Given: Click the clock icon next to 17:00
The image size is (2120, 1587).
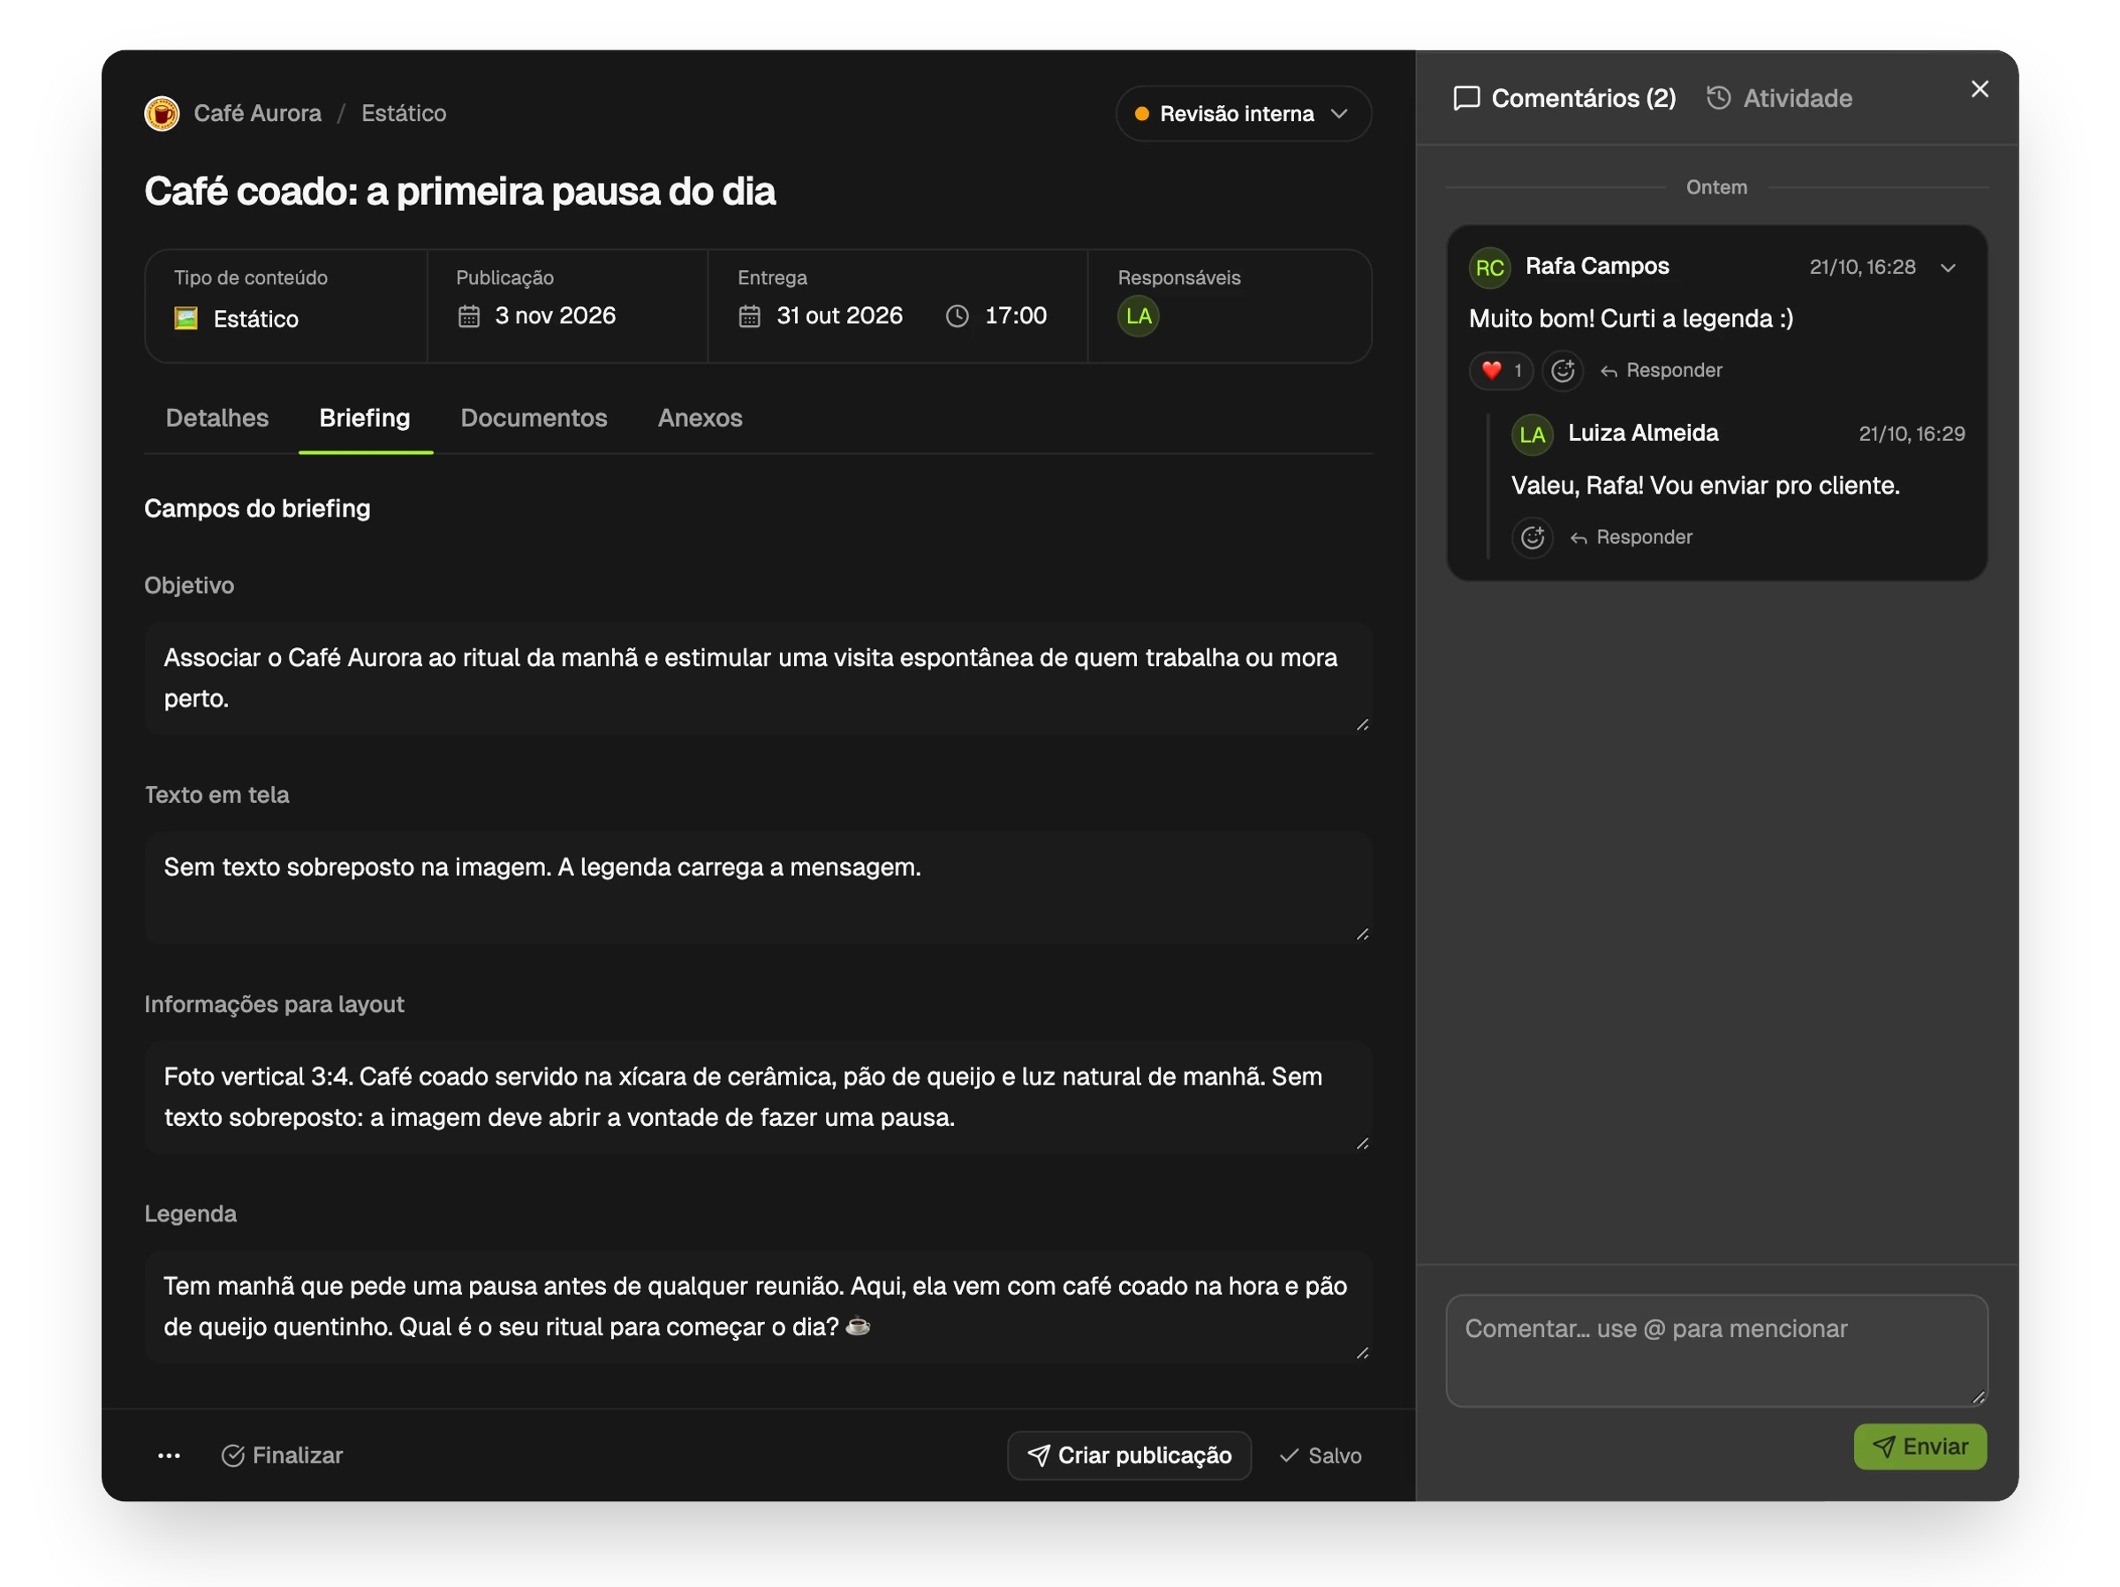Looking at the screenshot, I should pos(957,315).
